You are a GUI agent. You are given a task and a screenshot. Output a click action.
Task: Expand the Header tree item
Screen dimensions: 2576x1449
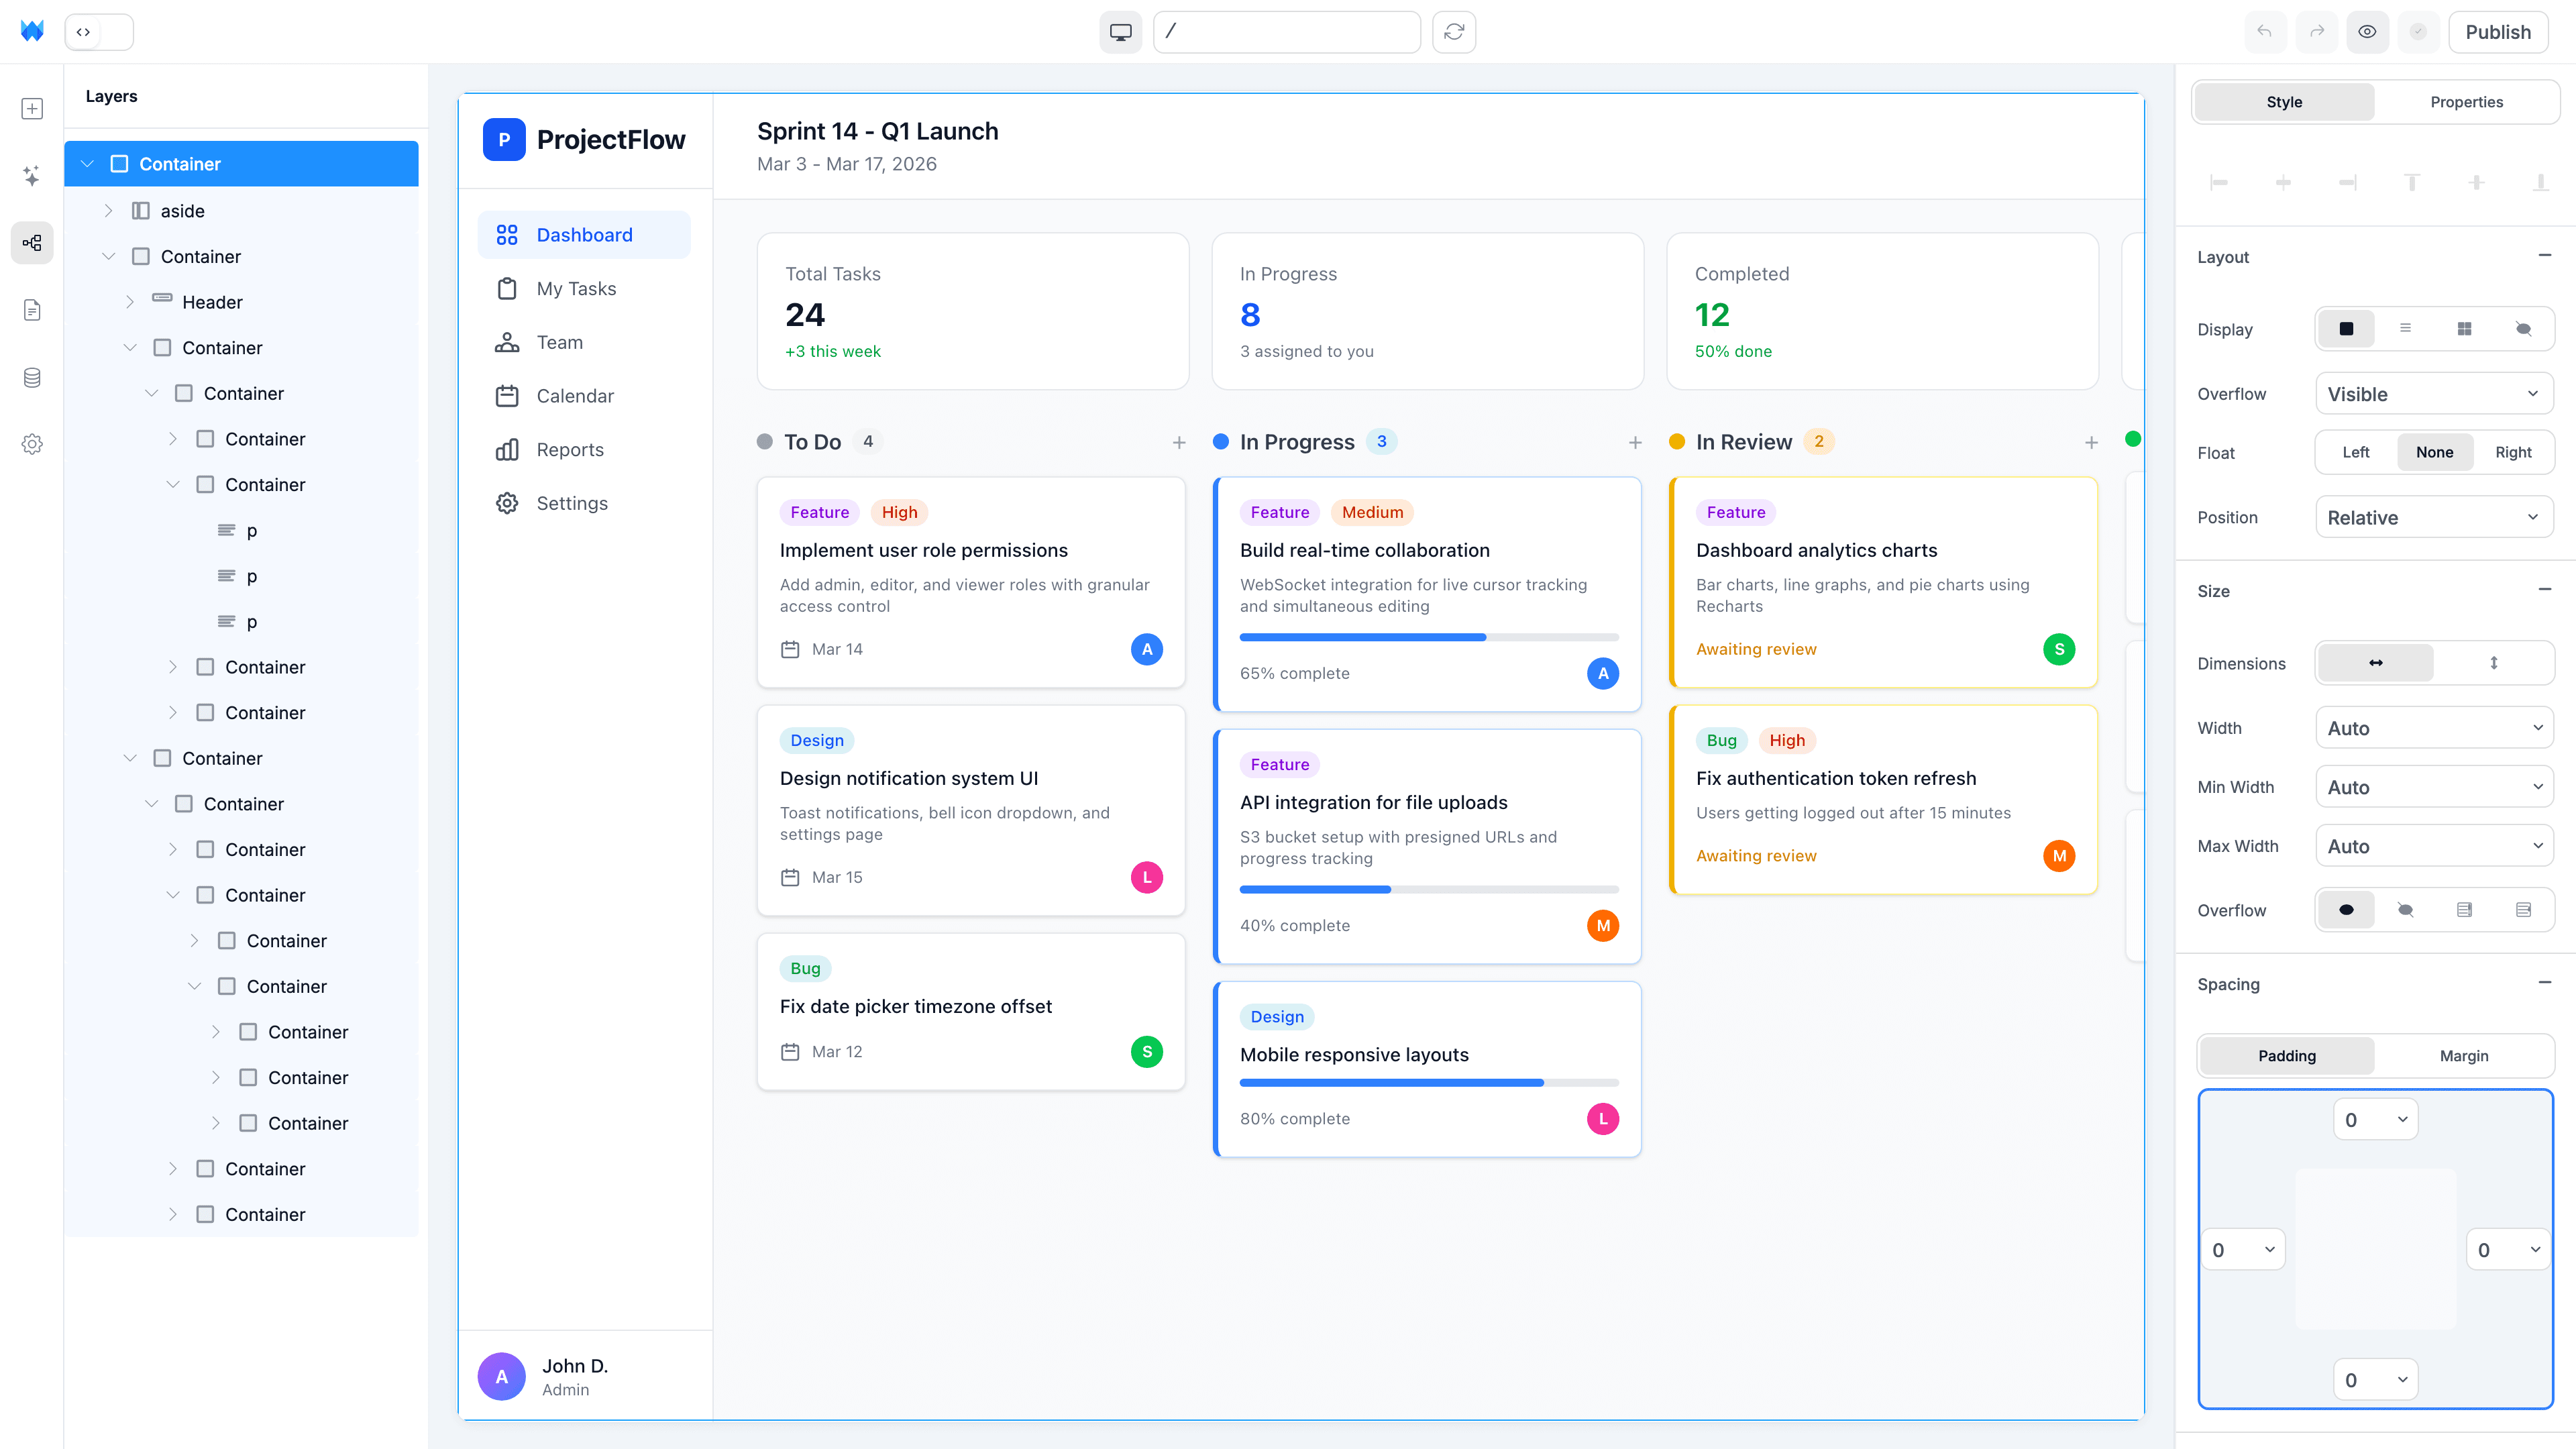130,301
